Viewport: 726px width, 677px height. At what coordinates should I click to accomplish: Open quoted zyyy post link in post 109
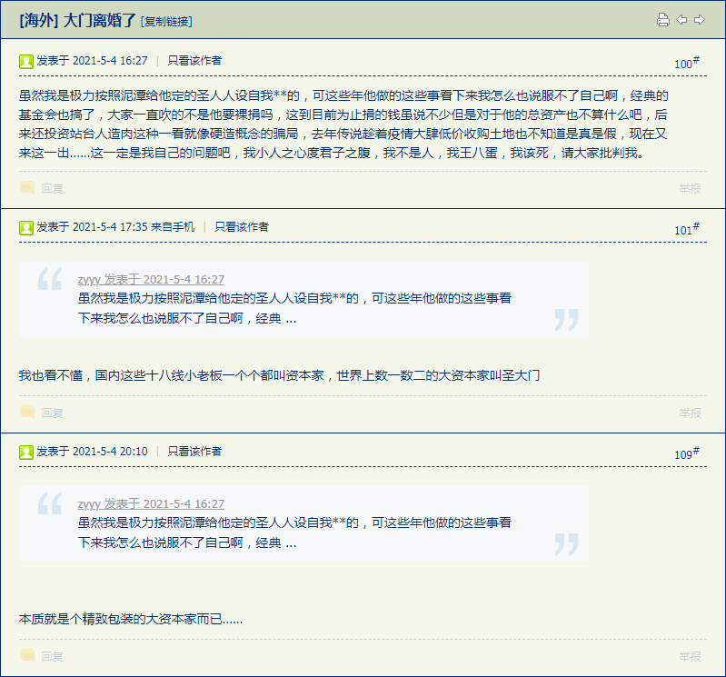pyautogui.click(x=151, y=503)
